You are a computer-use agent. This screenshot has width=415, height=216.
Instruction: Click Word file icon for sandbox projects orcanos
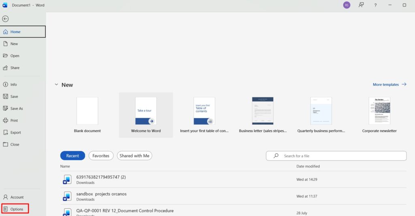67,197
